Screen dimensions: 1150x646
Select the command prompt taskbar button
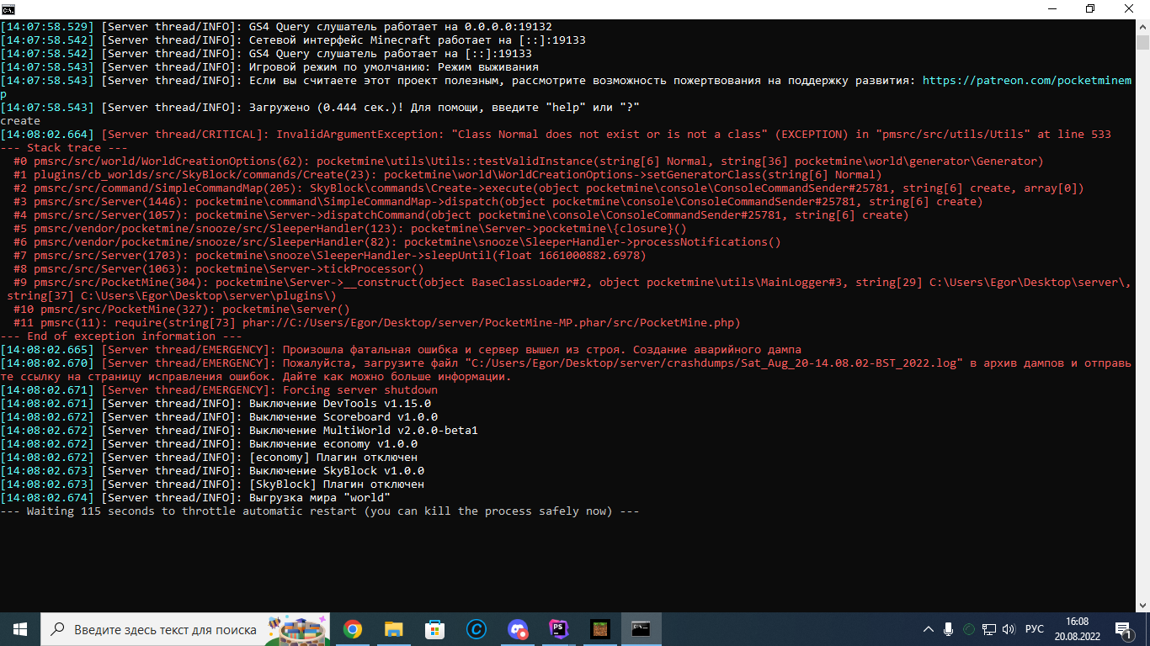coord(641,629)
